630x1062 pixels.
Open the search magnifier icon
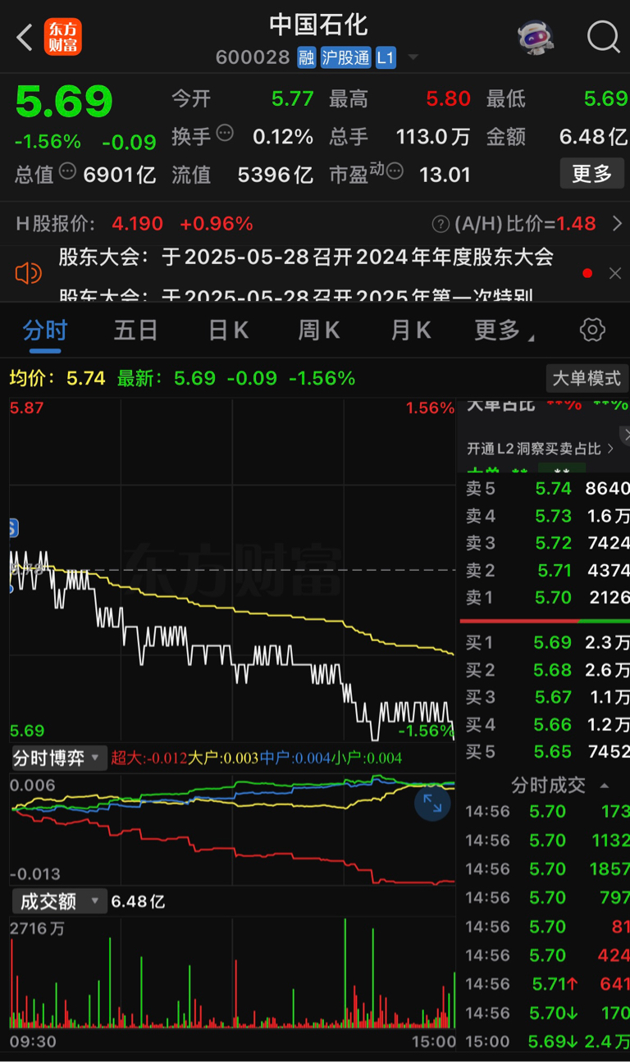pyautogui.click(x=604, y=37)
